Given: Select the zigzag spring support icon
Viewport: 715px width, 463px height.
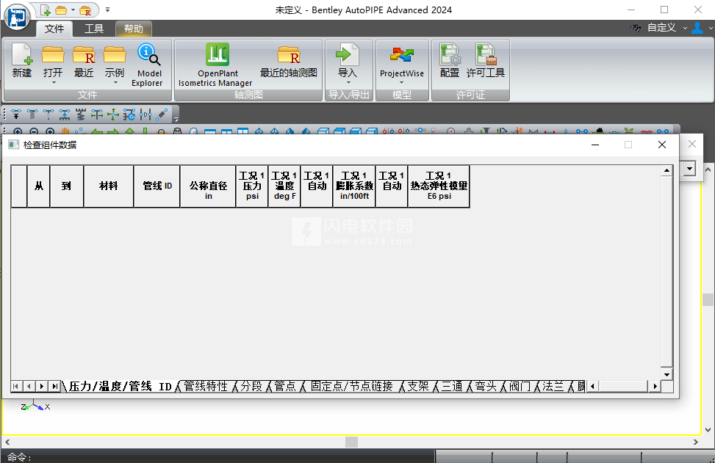Looking at the screenshot, I should tap(81, 114).
